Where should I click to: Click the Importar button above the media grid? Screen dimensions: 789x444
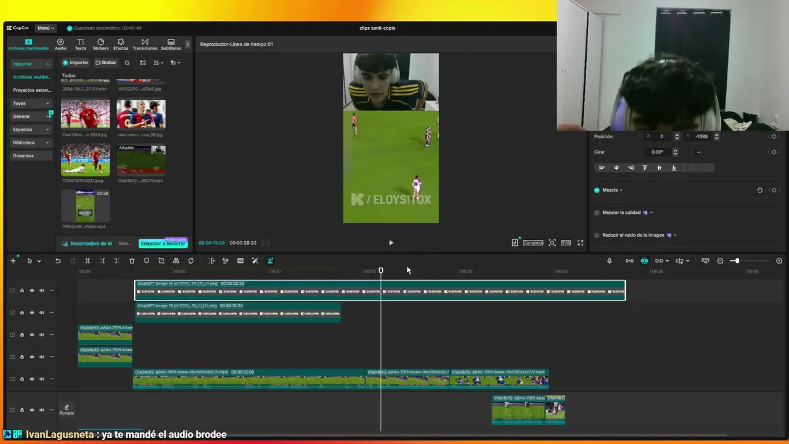pyautogui.click(x=76, y=63)
